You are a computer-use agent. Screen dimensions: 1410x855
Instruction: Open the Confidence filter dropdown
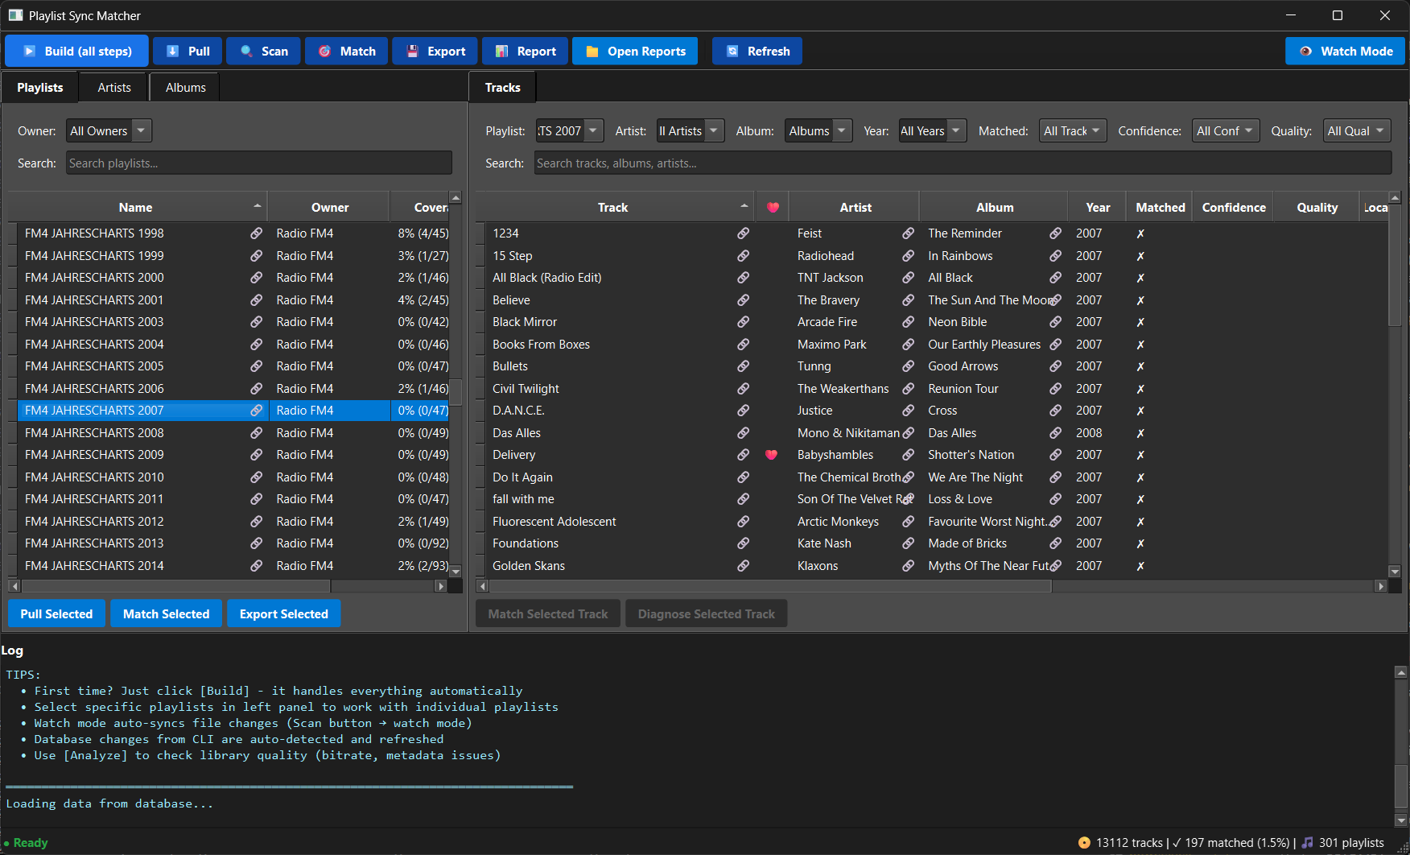point(1225,131)
